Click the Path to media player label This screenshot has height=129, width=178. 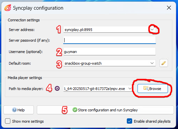tap(26, 89)
